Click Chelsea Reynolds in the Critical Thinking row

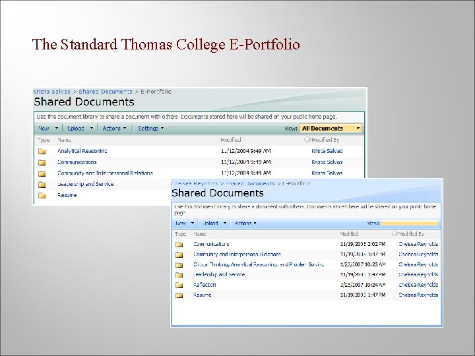(418, 264)
